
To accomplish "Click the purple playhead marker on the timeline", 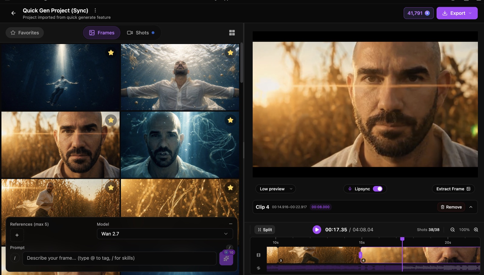I will [x=402, y=239].
